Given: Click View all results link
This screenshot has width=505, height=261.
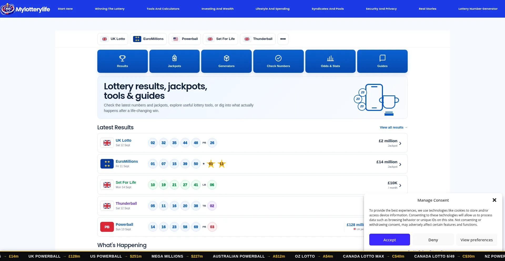Looking at the screenshot, I should click(393, 127).
